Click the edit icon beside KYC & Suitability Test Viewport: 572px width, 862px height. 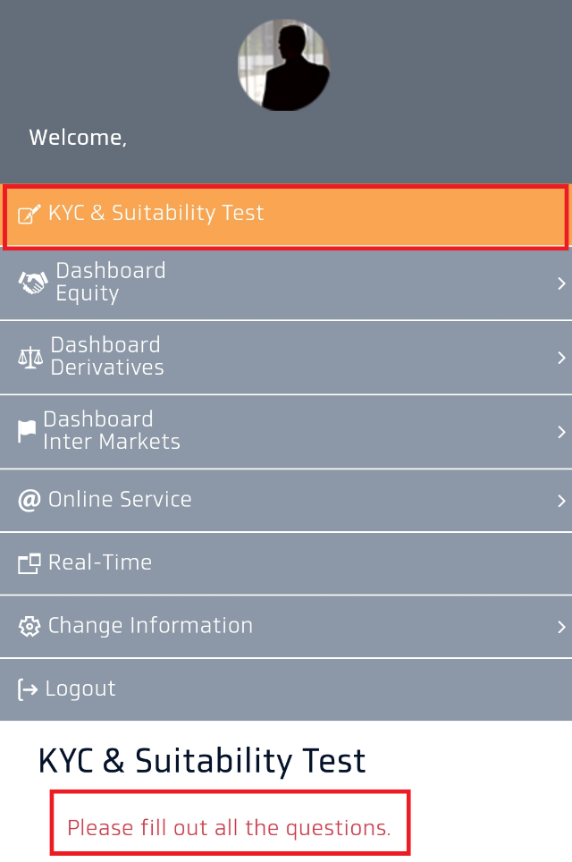pyautogui.click(x=29, y=215)
